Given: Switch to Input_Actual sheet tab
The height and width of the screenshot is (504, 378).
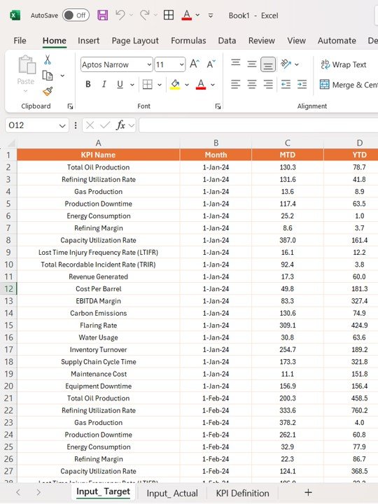Looking at the screenshot, I should (172, 493).
